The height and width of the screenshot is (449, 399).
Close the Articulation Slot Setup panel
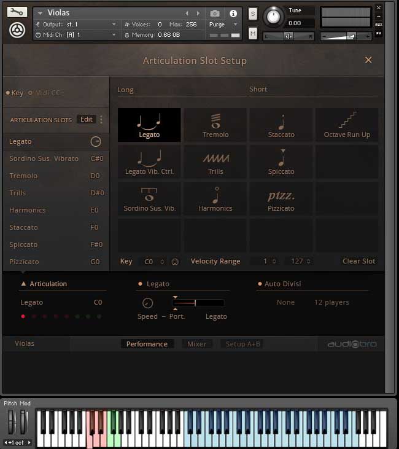pyautogui.click(x=368, y=60)
